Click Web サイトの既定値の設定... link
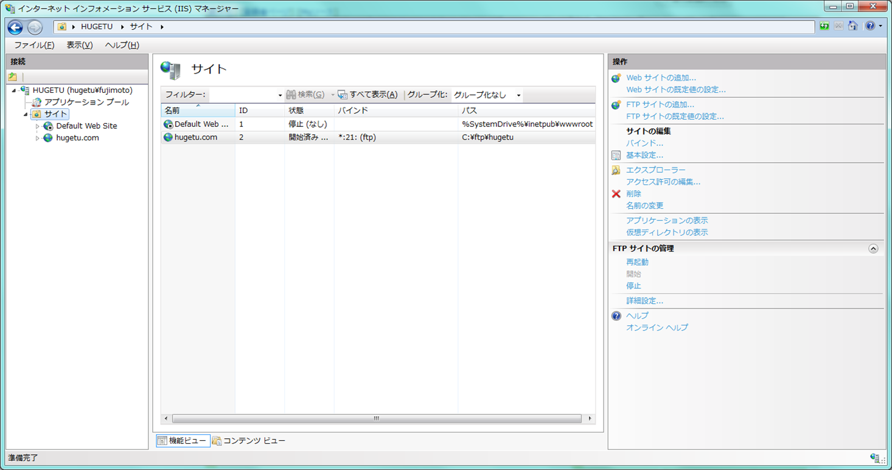 [x=675, y=90]
